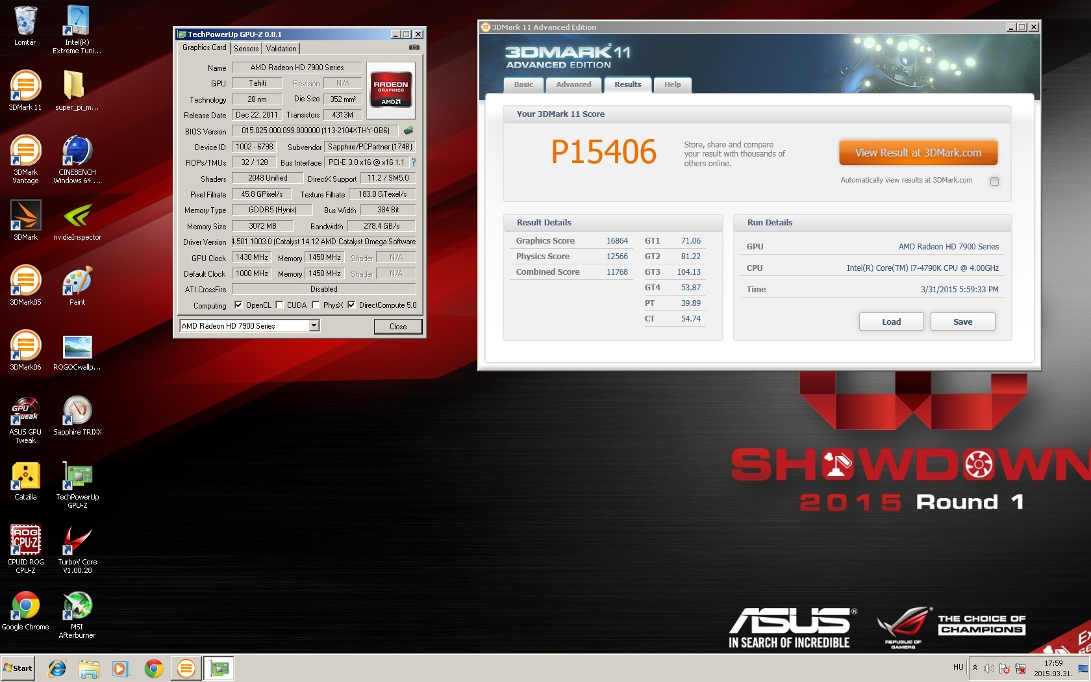
Task: Open the MSI Afterburner shortcut
Action: point(77,614)
